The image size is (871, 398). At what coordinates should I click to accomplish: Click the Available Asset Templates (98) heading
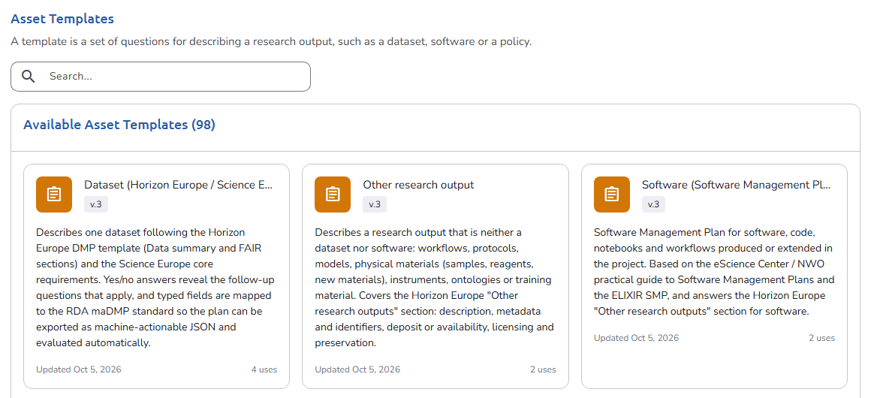119,125
